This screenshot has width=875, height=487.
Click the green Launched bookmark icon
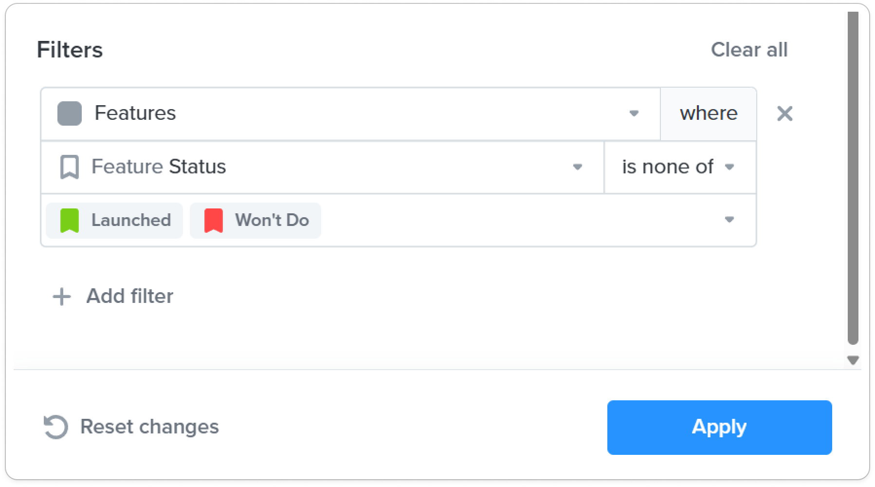click(69, 220)
